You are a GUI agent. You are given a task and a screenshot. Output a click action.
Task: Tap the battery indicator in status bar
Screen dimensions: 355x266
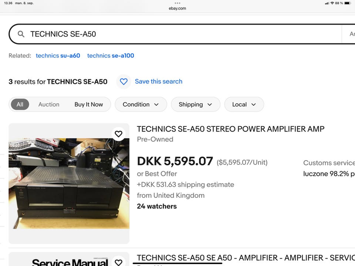tap(348, 3)
